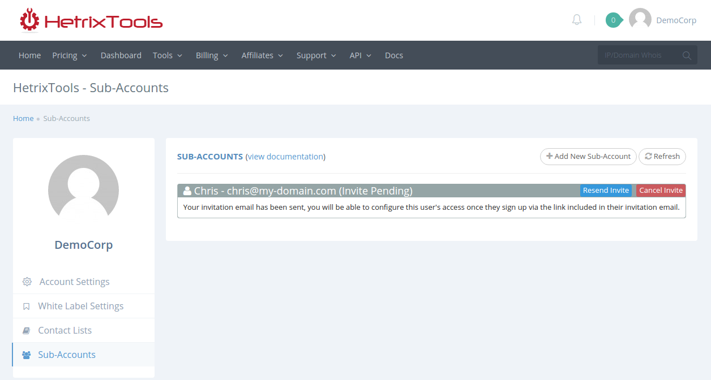Viewport: 711px width, 380px height.
Task: Expand the Tools dropdown menu
Action: click(168, 55)
